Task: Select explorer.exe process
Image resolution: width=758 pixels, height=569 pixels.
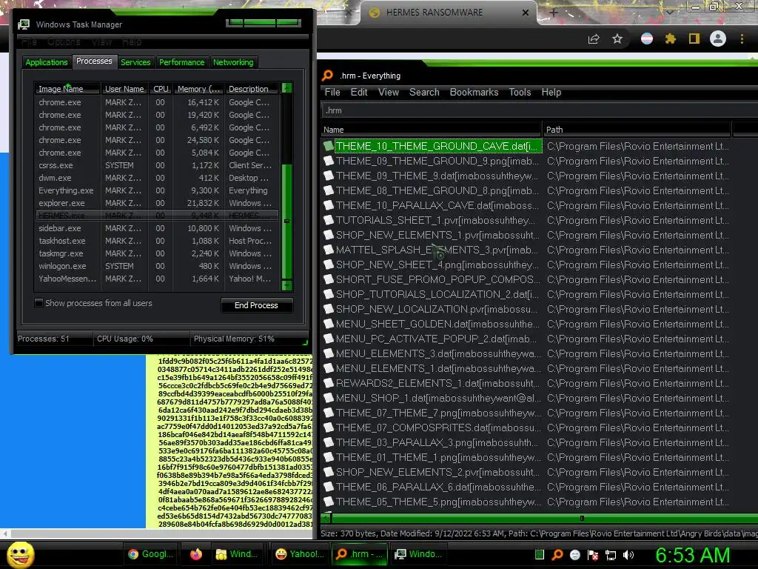Action: pos(157,203)
